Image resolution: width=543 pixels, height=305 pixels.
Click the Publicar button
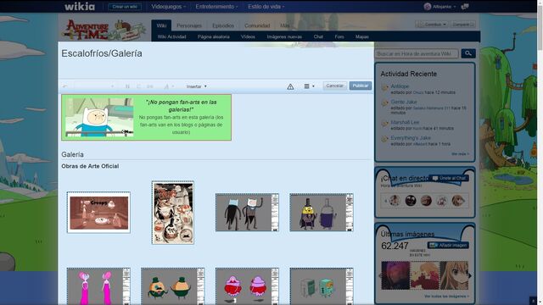coord(361,86)
